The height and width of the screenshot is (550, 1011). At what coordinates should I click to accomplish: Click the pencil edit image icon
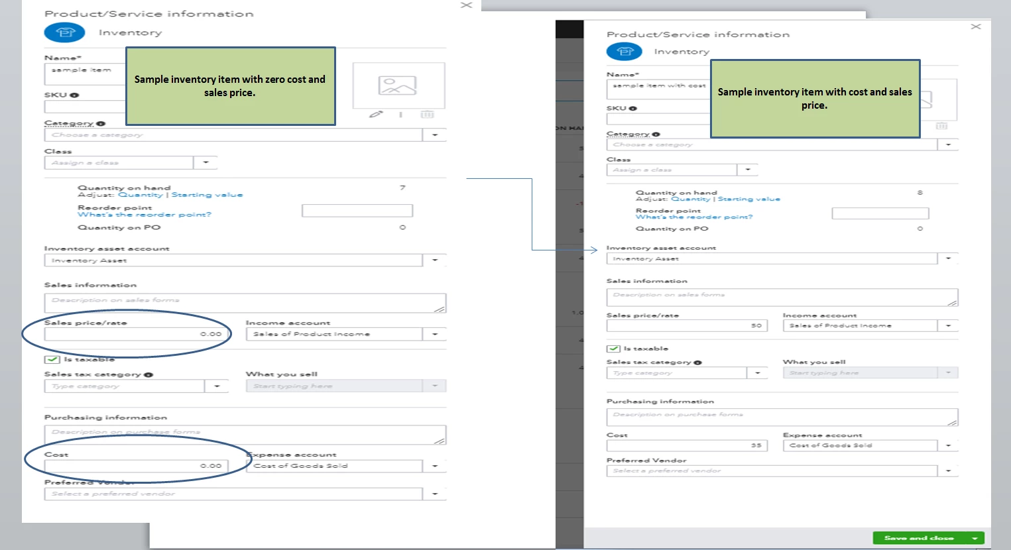coord(376,115)
